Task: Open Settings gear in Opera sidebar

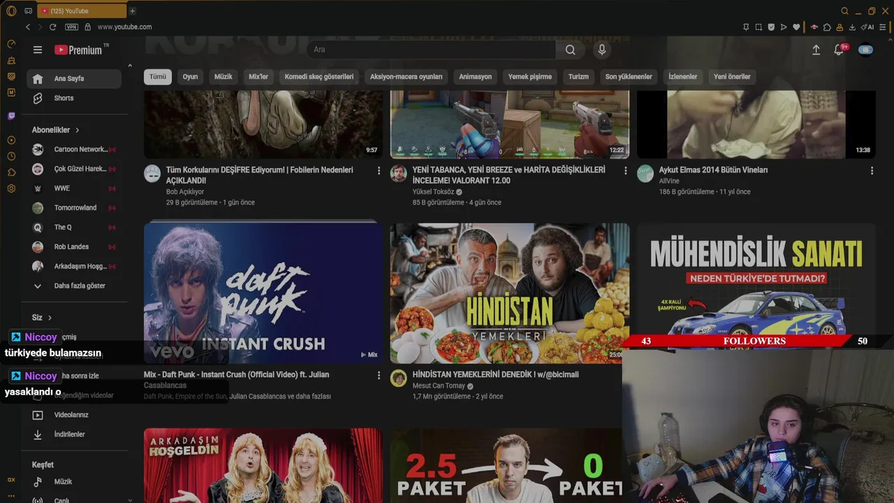Action: 11,189
